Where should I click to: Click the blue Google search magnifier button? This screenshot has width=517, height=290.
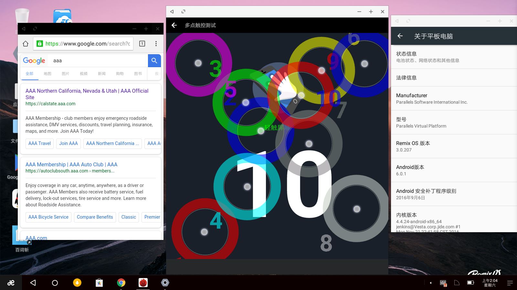[x=154, y=60]
